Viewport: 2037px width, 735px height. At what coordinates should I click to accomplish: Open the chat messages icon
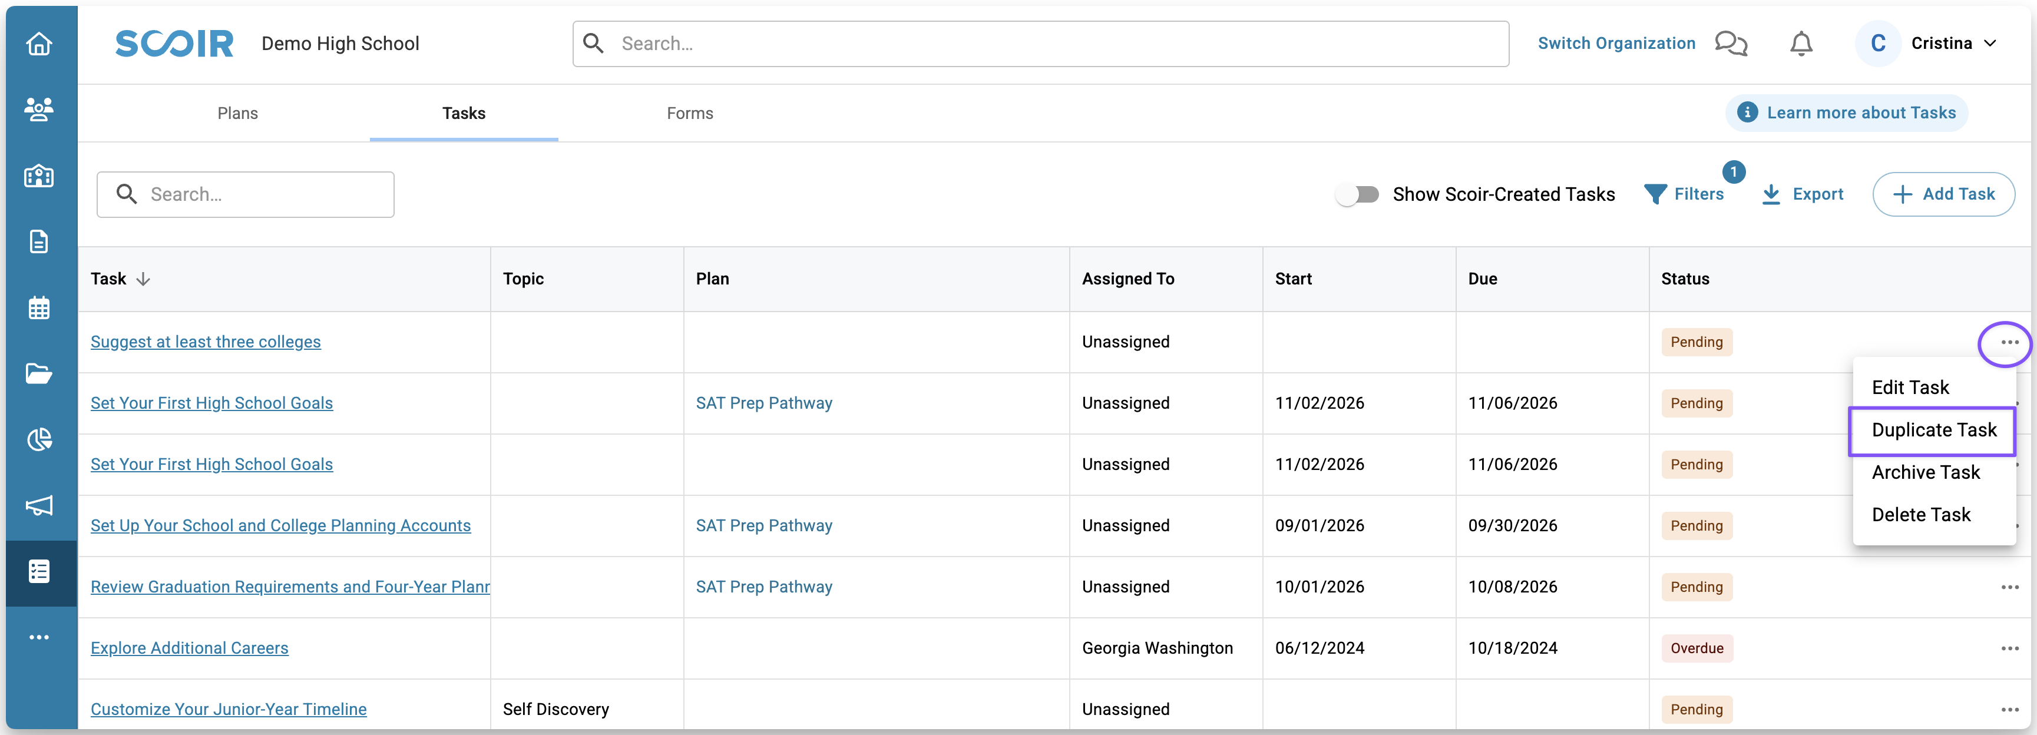pyautogui.click(x=1730, y=44)
